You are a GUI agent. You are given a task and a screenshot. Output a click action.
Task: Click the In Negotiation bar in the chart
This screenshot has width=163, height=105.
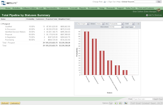[94, 57]
